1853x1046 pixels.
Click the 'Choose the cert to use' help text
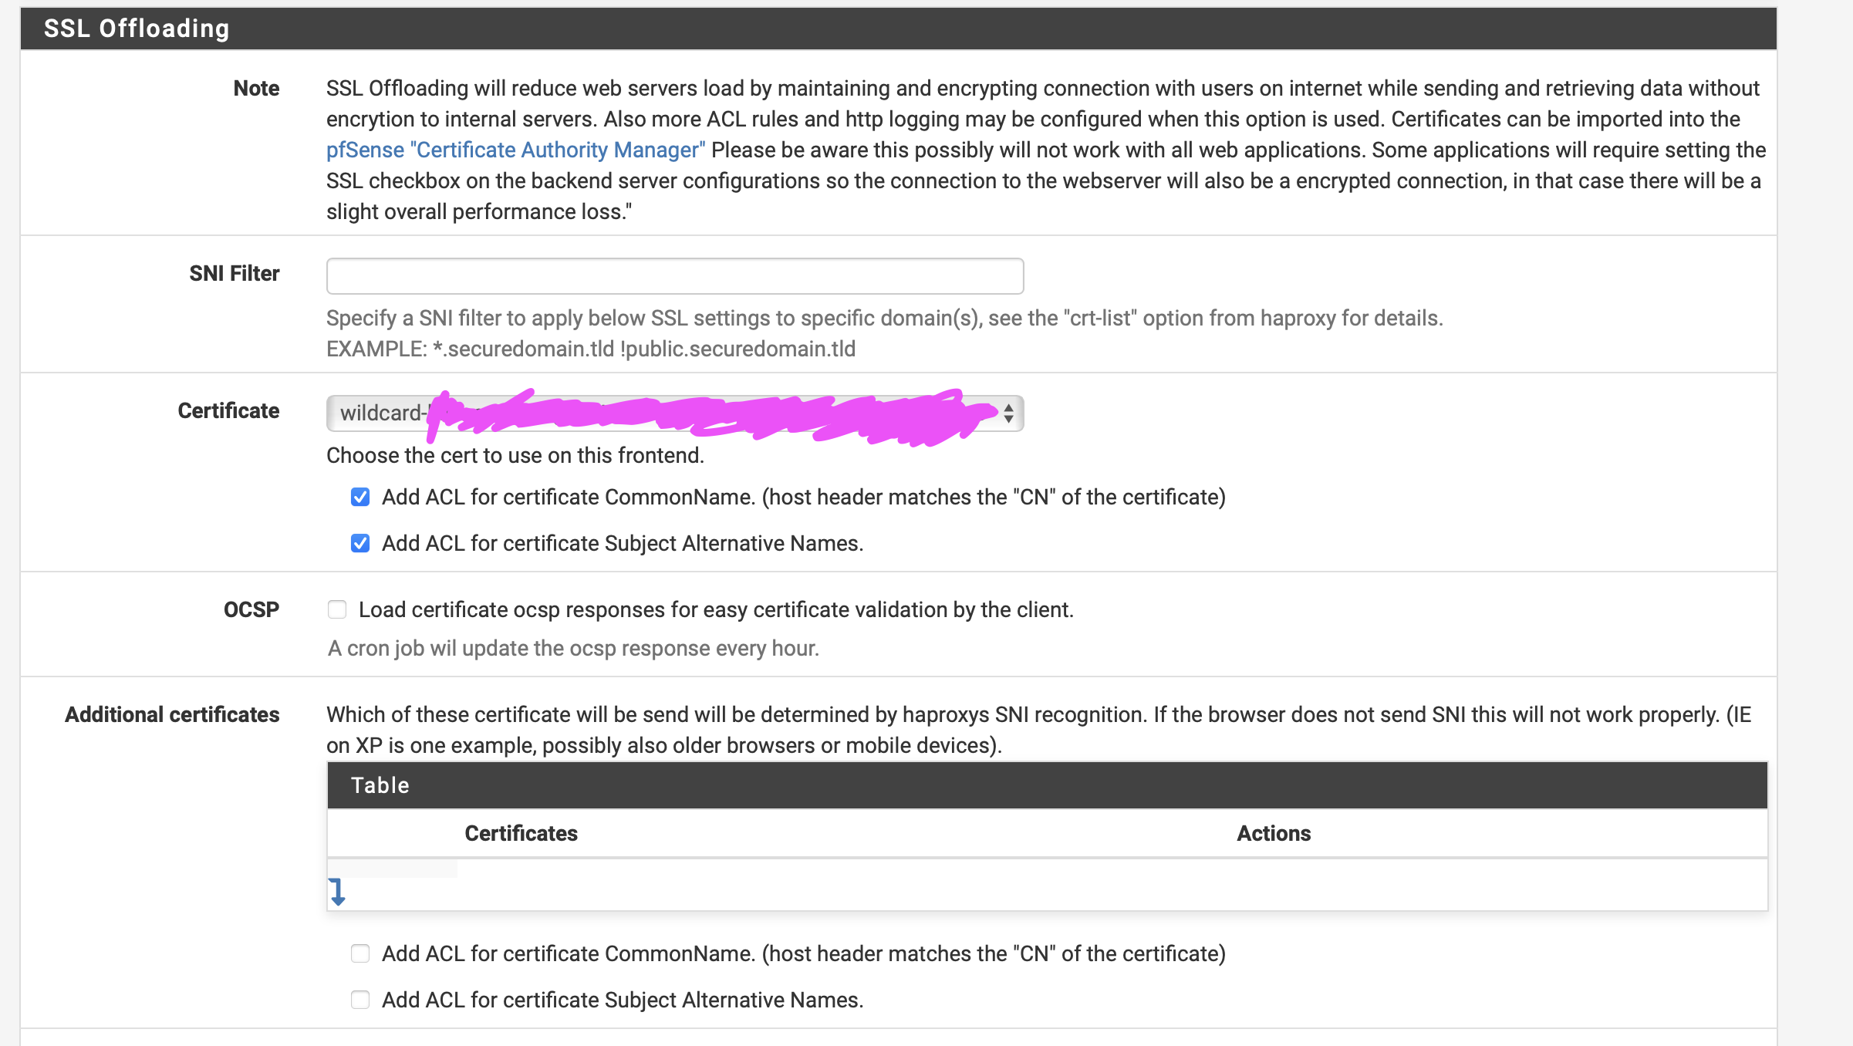515,455
